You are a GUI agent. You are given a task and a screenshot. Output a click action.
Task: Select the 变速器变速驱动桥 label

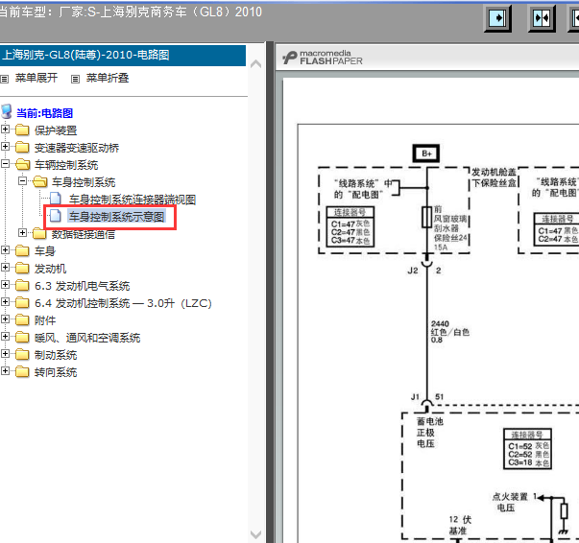77,148
